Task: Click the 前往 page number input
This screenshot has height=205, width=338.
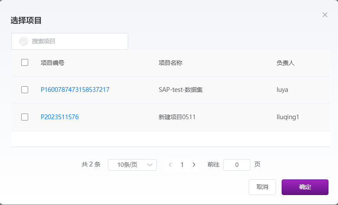Action: (x=237, y=165)
